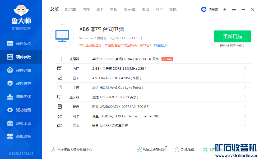Select the 硬件参数 sidebar item
Viewport: 259px width, 159px height.
[x=21, y=57]
